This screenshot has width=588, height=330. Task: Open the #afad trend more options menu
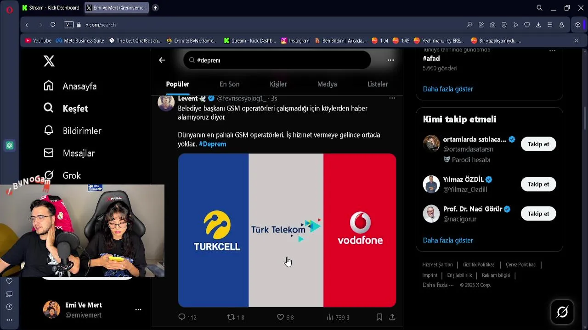pos(552,51)
